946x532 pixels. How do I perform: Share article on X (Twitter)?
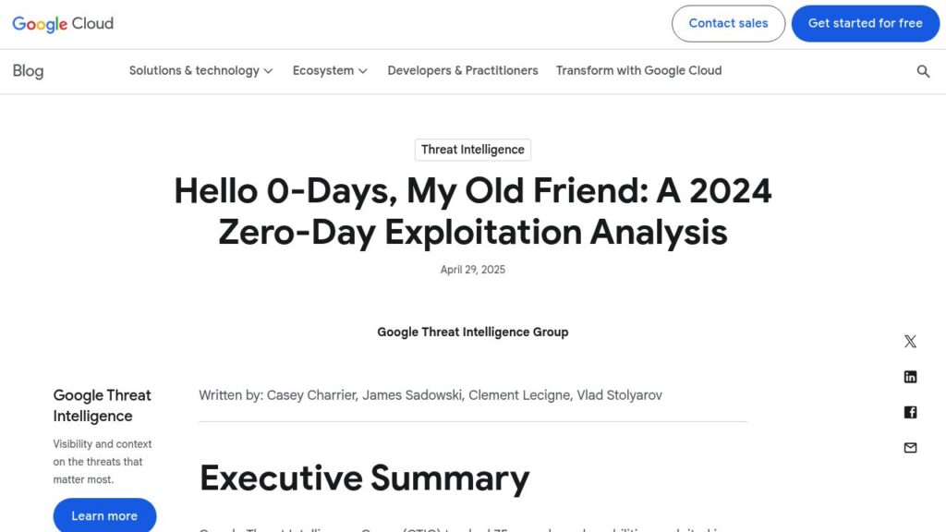pyautogui.click(x=910, y=342)
